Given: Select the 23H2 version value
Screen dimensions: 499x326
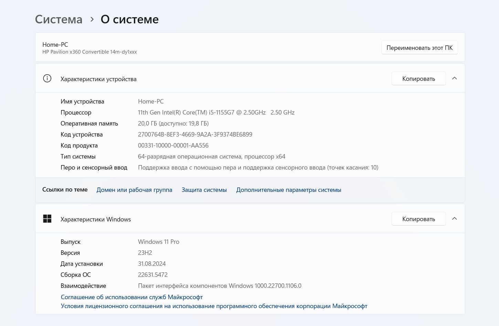Looking at the screenshot, I should tap(145, 253).
